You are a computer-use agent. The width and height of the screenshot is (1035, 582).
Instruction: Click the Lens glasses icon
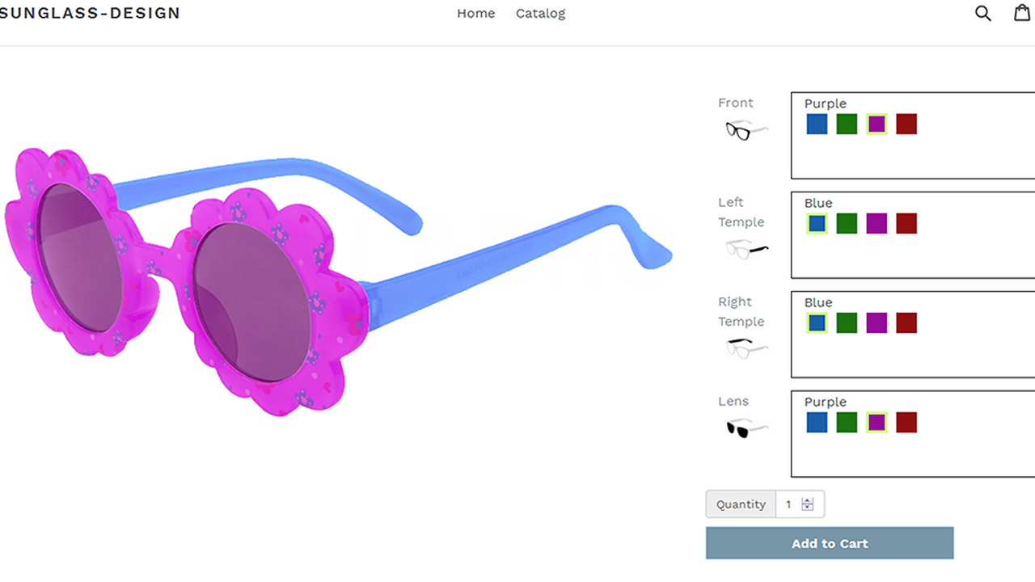click(746, 428)
